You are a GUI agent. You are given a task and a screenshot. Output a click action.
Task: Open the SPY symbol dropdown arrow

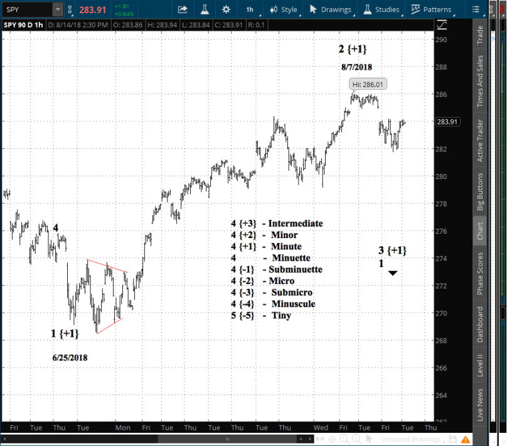[x=57, y=9]
